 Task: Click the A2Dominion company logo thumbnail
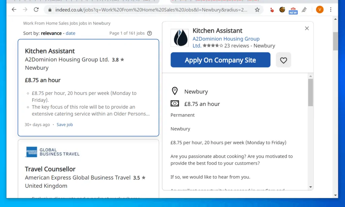pyautogui.click(x=180, y=38)
